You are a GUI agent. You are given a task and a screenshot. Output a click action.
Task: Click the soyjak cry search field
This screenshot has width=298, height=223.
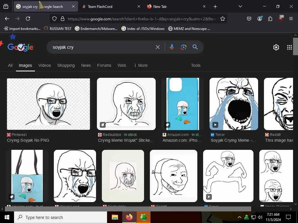(x=103, y=47)
